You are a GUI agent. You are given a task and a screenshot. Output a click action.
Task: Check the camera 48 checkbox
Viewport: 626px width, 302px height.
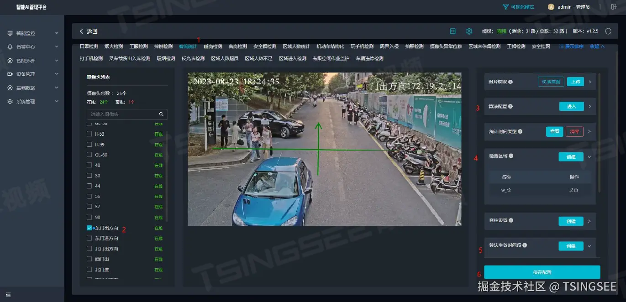(89, 165)
